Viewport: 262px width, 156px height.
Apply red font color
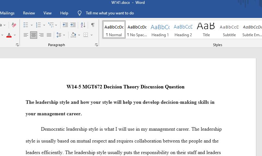(x=9, y=35)
